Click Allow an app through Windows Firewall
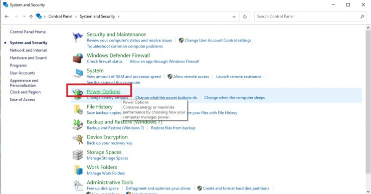The image size is (371, 194). [164, 61]
